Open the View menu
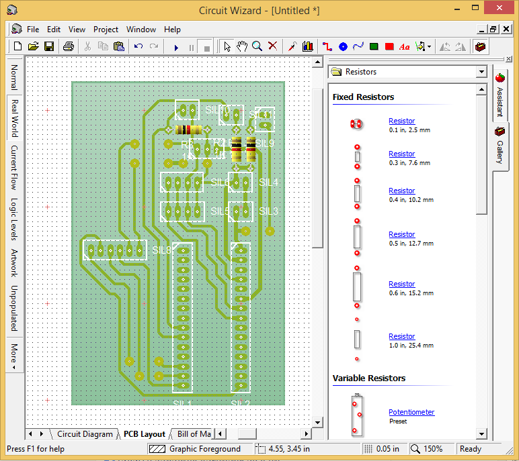Viewport: 519px width, 461px height. tap(77, 30)
